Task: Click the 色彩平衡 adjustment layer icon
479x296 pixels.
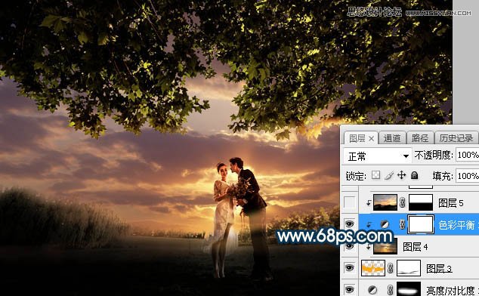Action: [x=385, y=224]
